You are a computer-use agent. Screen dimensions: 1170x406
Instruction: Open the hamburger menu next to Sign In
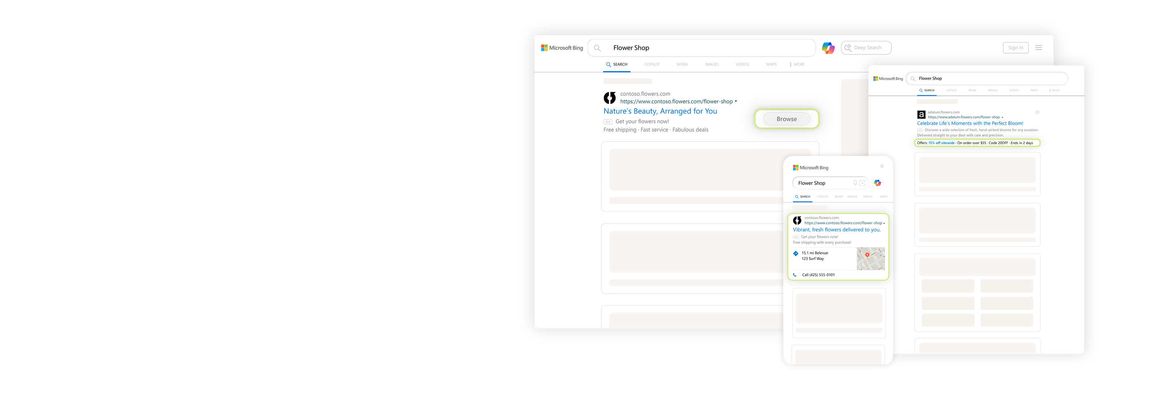(x=1038, y=48)
